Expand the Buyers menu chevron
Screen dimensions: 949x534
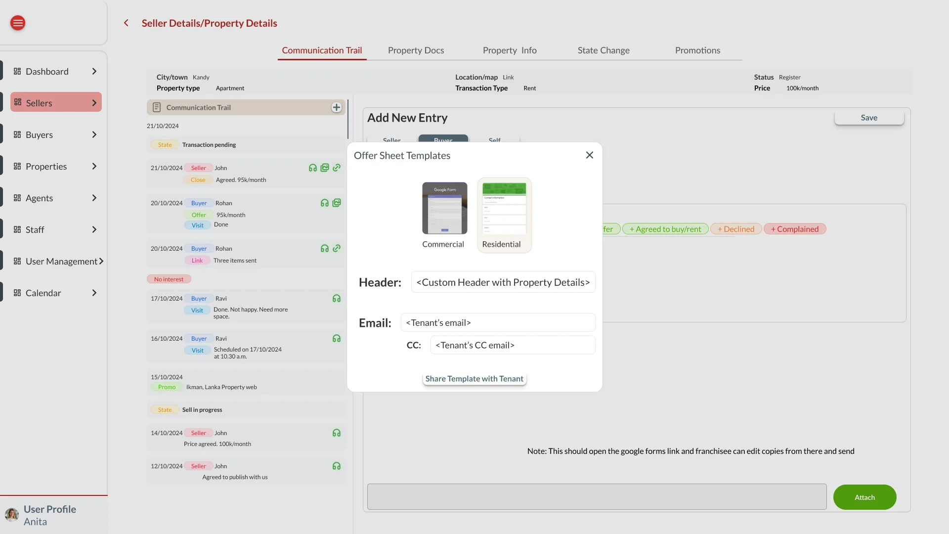point(94,134)
